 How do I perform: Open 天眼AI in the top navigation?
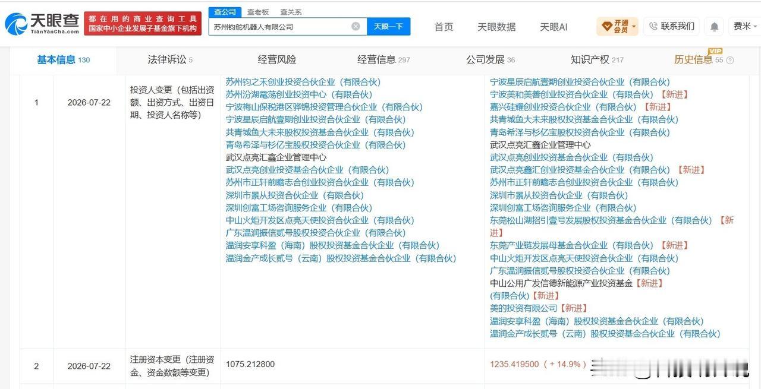(x=554, y=27)
